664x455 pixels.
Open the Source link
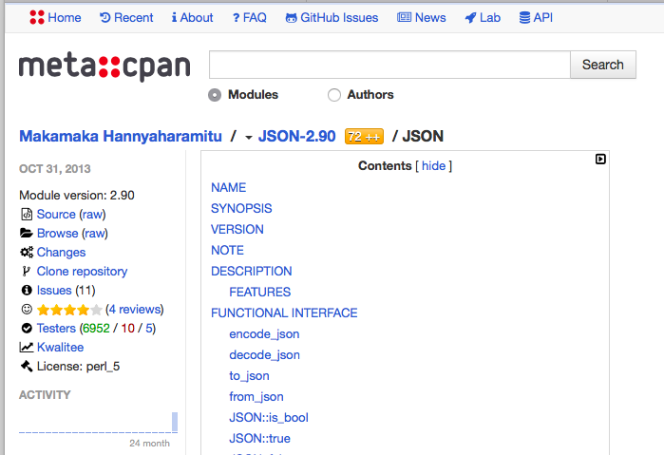click(x=56, y=214)
